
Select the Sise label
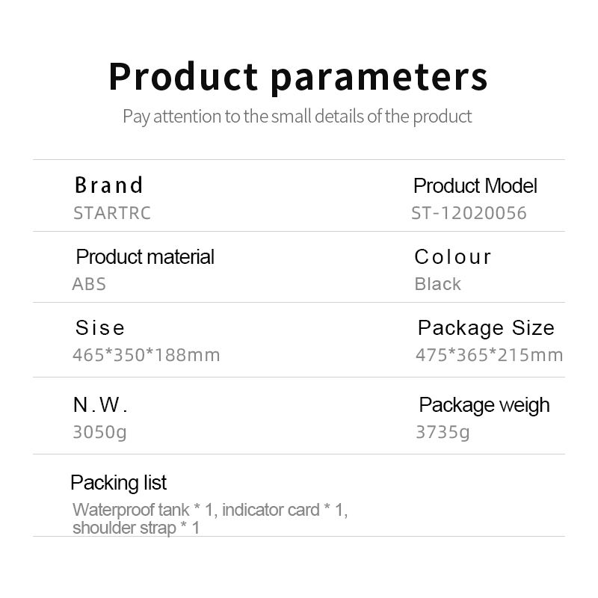[100, 327]
